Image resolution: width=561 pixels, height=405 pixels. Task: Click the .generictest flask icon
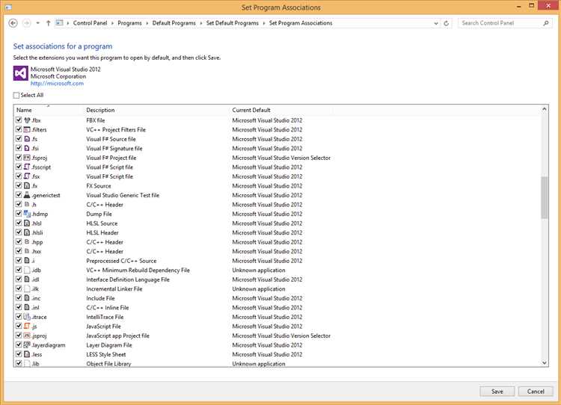(27, 195)
